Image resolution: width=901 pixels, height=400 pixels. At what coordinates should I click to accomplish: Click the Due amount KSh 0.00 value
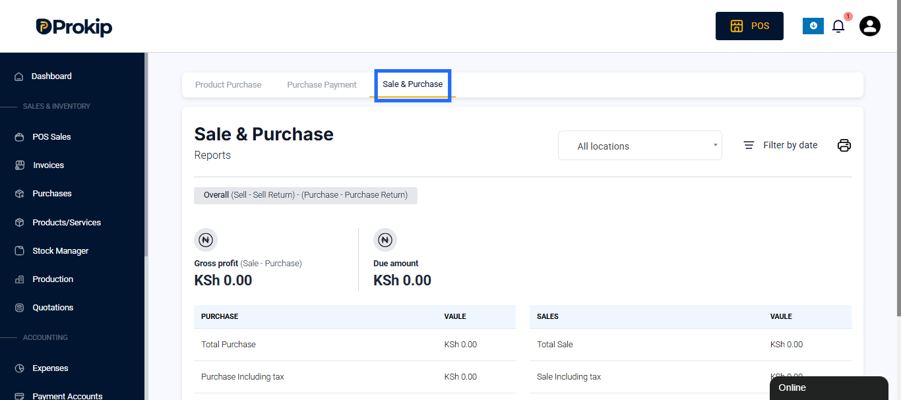[402, 280]
